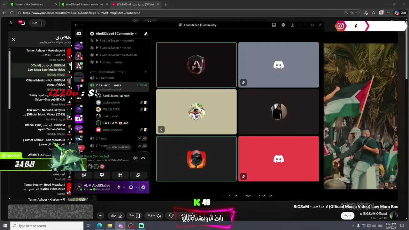Expand the Social Media channel arrow
The image size is (409, 230).
(x=97, y=62)
